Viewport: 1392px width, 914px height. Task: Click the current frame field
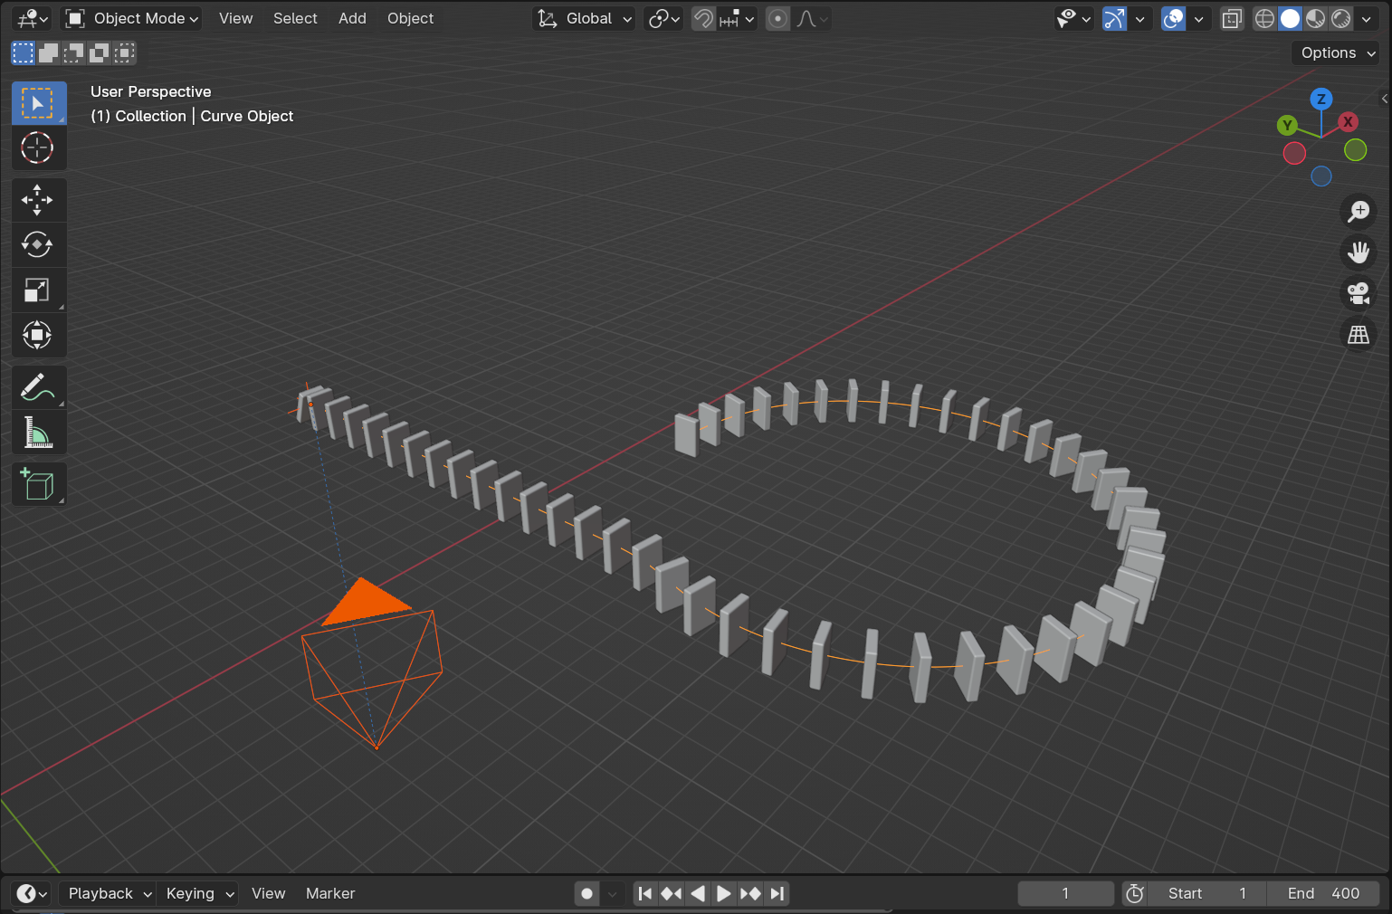pos(1066,894)
